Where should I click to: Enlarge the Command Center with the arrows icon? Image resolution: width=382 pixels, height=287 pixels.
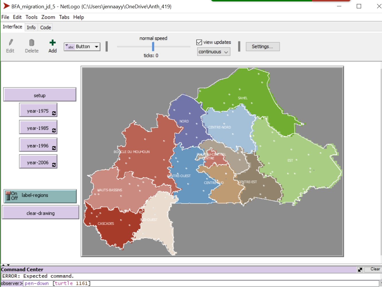pos(360,269)
